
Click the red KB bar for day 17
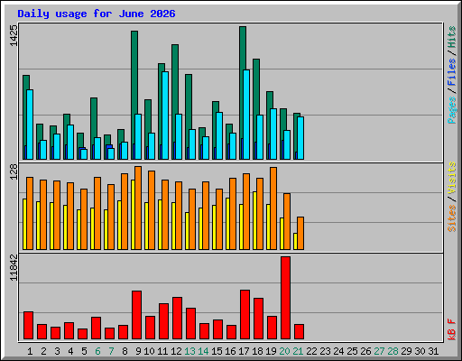pyautogui.click(x=245, y=315)
